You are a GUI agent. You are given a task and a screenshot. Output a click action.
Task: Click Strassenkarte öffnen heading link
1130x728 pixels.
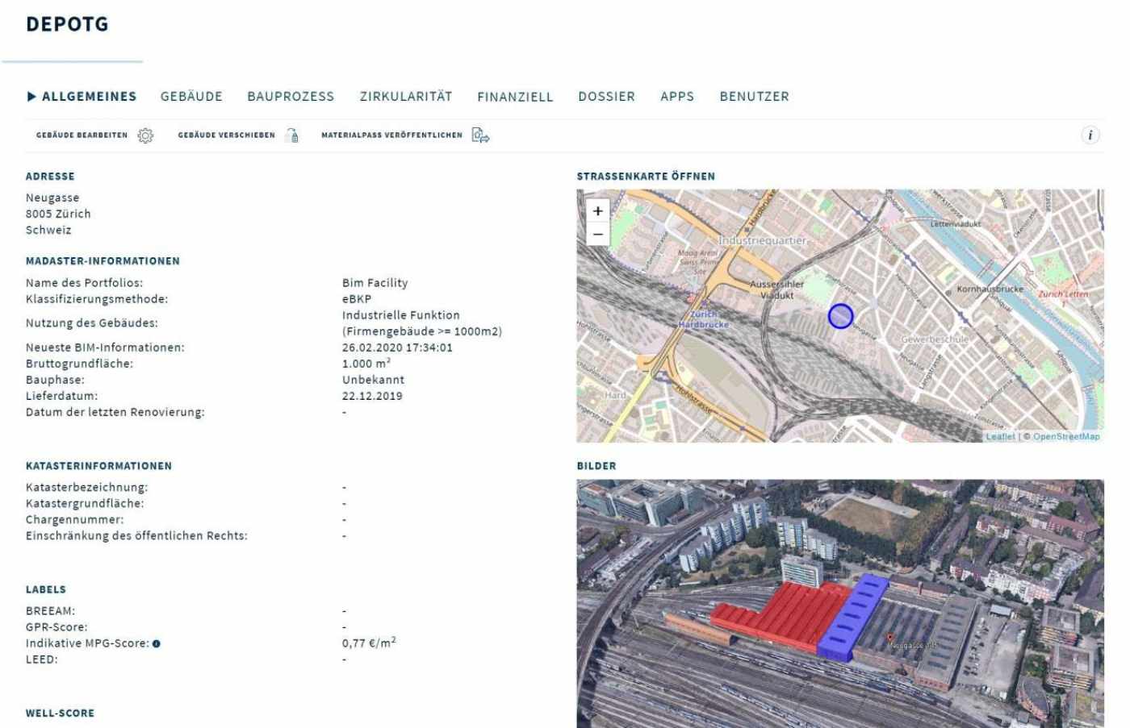coord(645,177)
